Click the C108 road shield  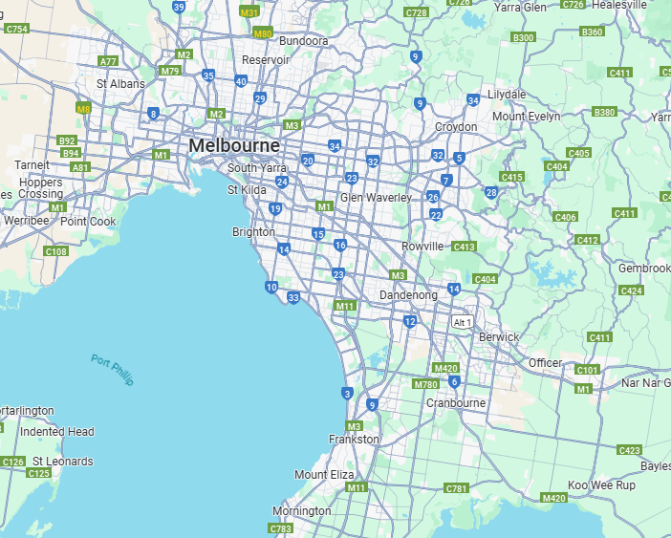[x=56, y=251]
